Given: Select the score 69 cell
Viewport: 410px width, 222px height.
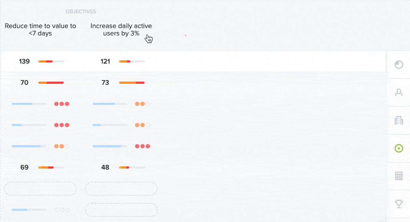Looking at the screenshot, I should pyautogui.click(x=24, y=168).
